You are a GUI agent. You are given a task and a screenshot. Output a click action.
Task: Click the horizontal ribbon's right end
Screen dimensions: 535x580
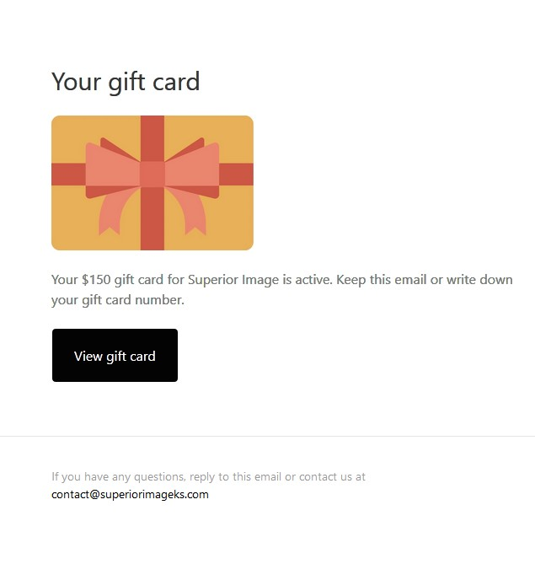[236, 175]
